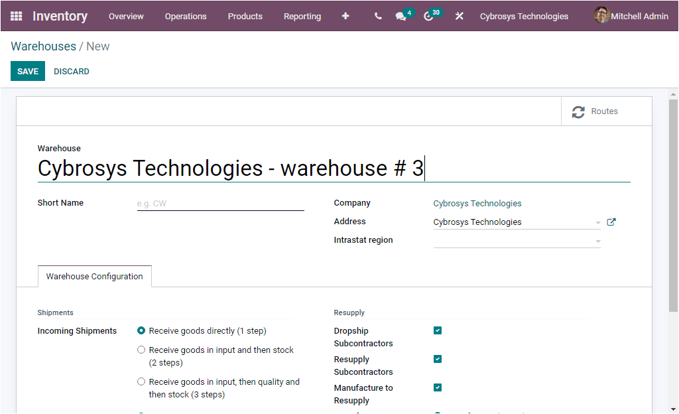Click the SAVE button
679x414 pixels.
tap(27, 71)
